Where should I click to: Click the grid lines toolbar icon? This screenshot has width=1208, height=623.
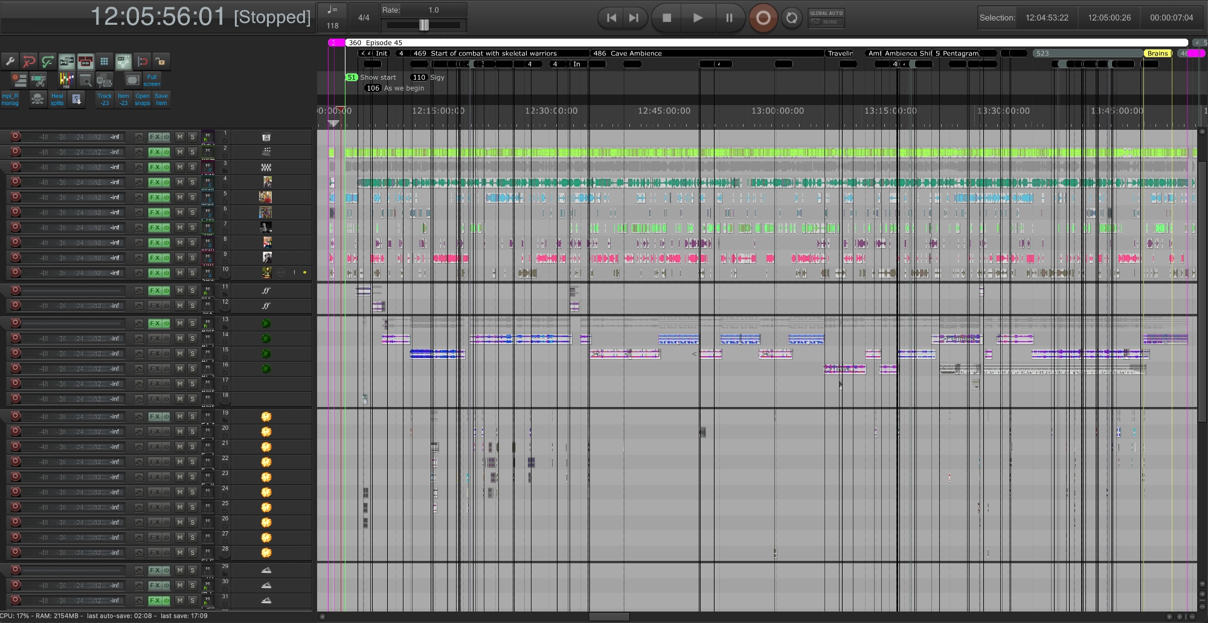click(x=104, y=62)
